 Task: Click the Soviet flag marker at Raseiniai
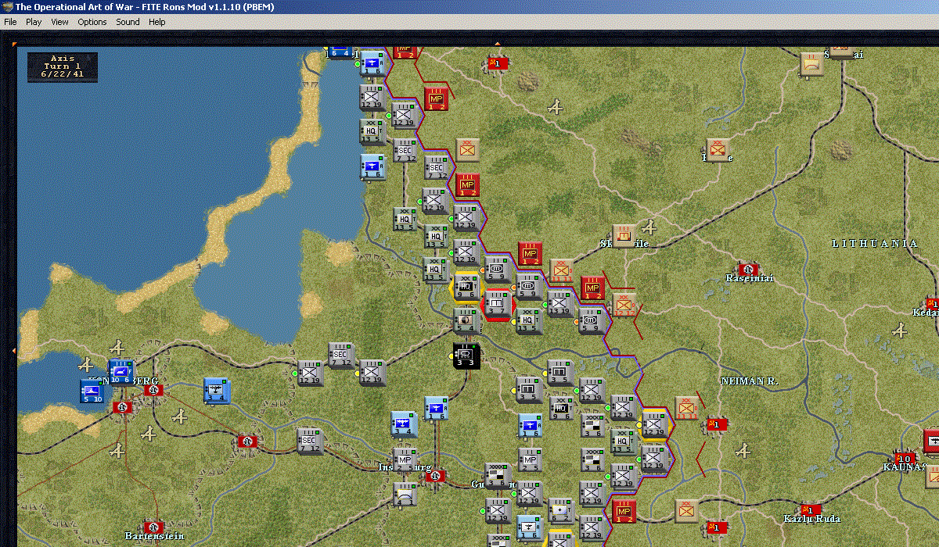click(748, 270)
